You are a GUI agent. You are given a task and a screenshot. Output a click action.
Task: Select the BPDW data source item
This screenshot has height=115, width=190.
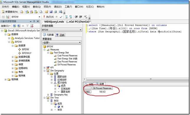[x=25, y=49]
